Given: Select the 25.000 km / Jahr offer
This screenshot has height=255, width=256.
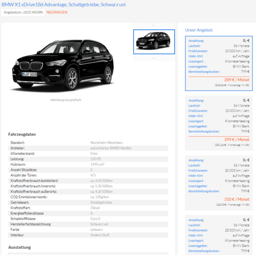Looking at the screenshot, I should [x=219, y=235].
